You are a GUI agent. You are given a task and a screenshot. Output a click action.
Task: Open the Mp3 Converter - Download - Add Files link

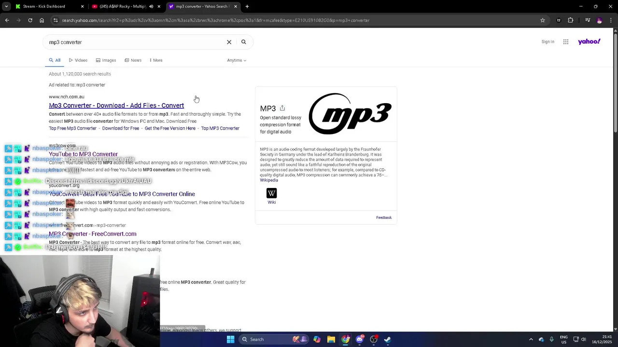116,106
